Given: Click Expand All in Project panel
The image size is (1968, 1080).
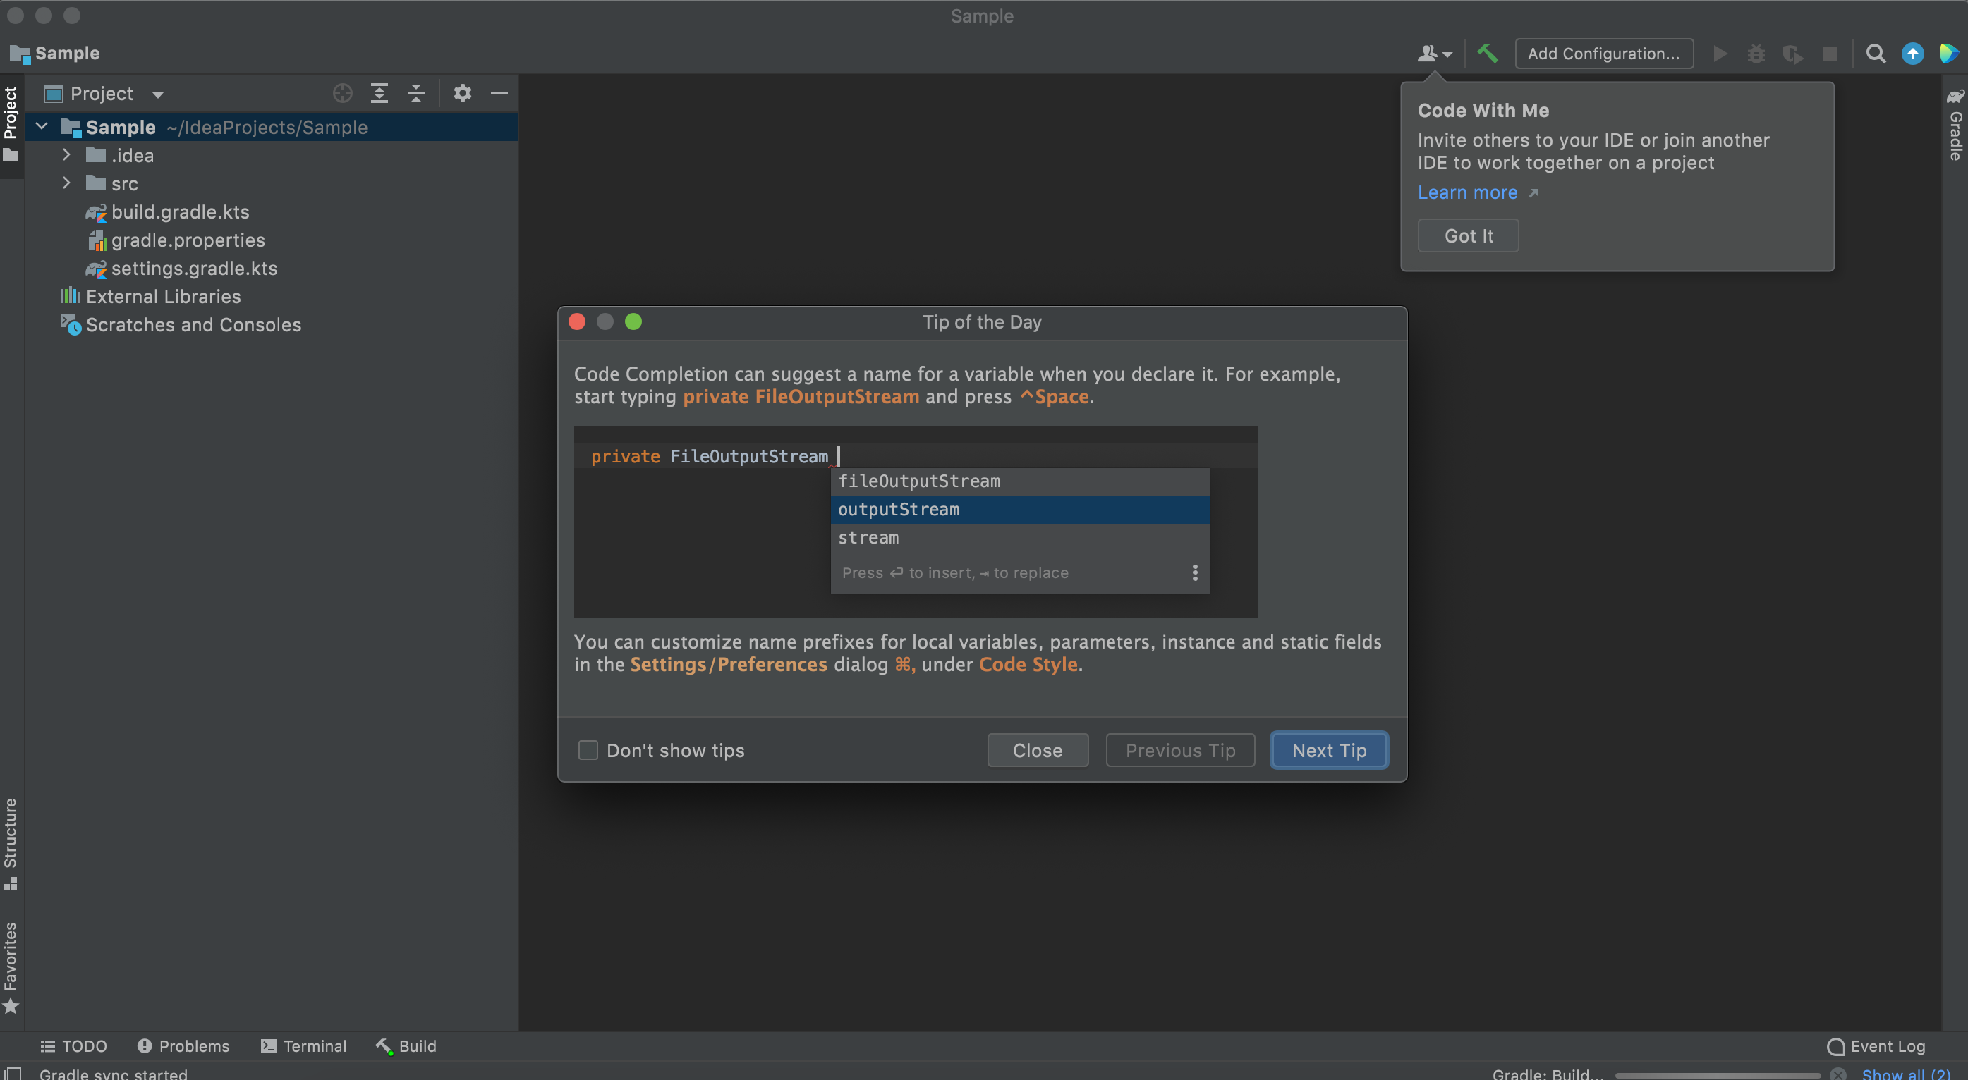Looking at the screenshot, I should [x=379, y=93].
